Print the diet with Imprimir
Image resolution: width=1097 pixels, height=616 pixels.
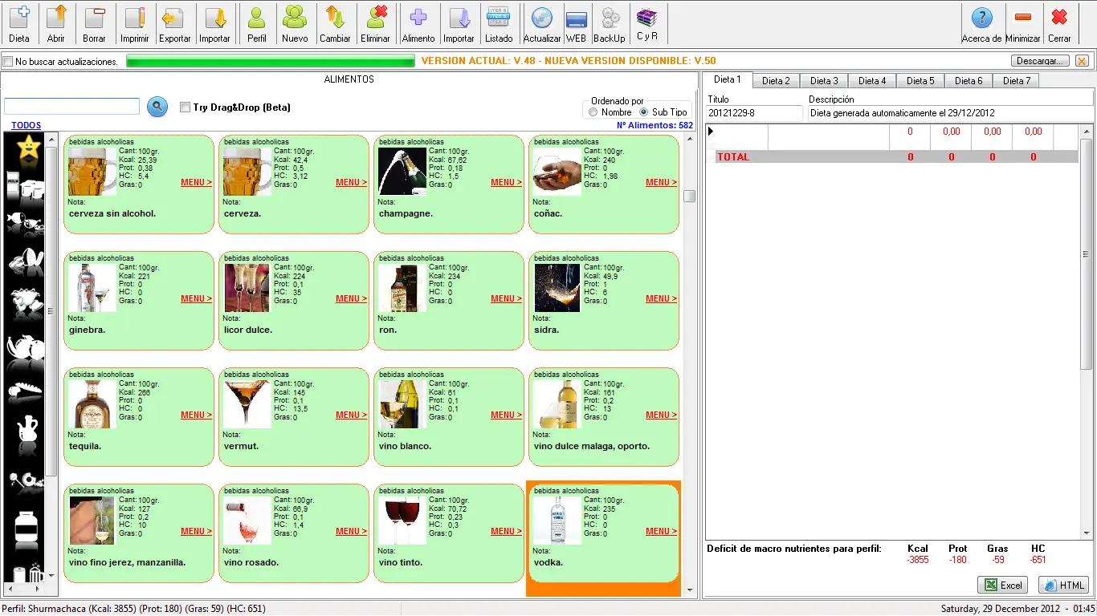[x=135, y=24]
